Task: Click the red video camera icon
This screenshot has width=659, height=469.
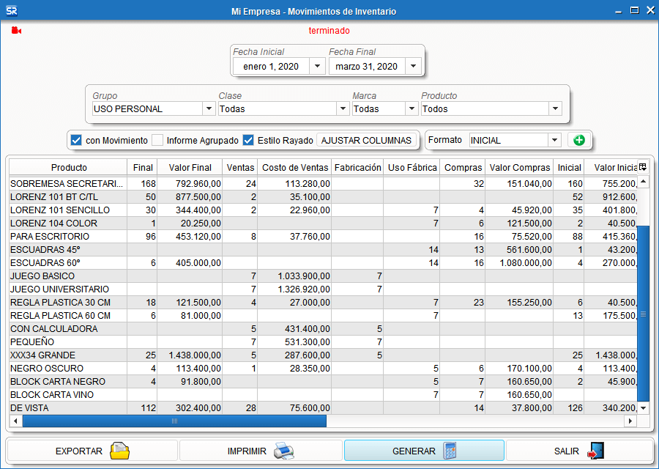Action: pos(16,30)
